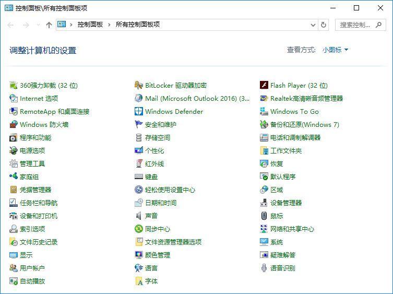Open the 语言 link
The height and width of the screenshot is (294, 393).
[151, 268]
